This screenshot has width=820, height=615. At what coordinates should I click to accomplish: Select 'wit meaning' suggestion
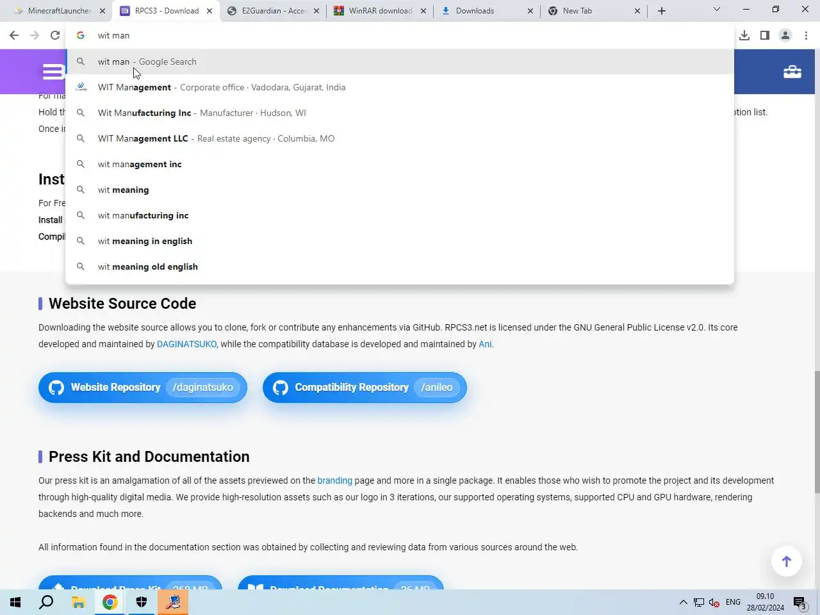[x=400, y=190]
